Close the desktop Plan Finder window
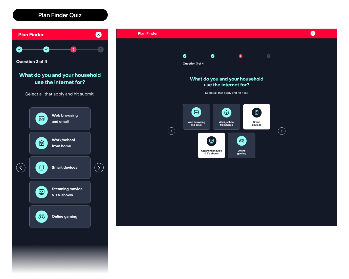 coord(313,33)
